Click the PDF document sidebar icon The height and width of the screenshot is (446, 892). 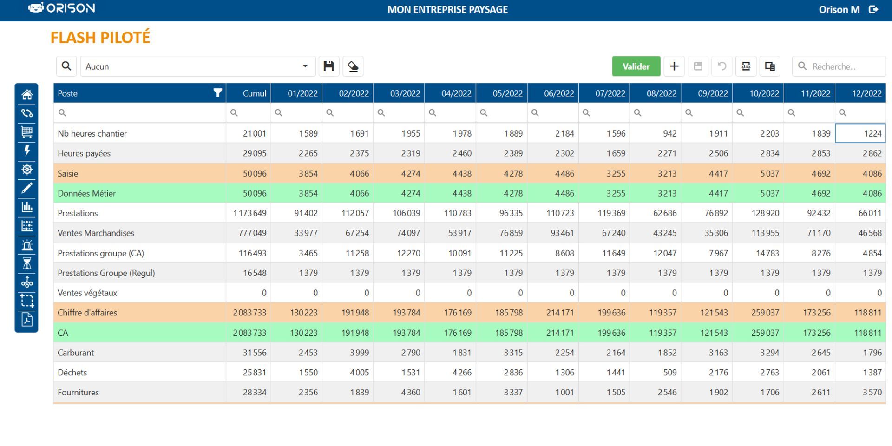[27, 320]
